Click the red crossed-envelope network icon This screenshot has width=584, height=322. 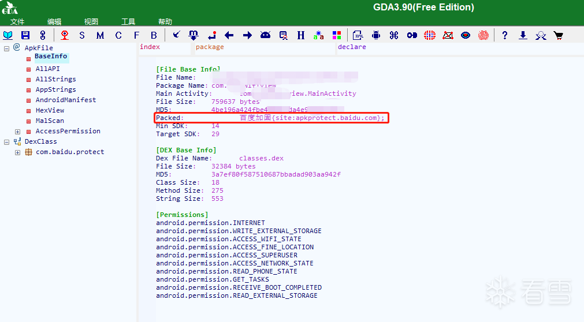tap(448, 35)
